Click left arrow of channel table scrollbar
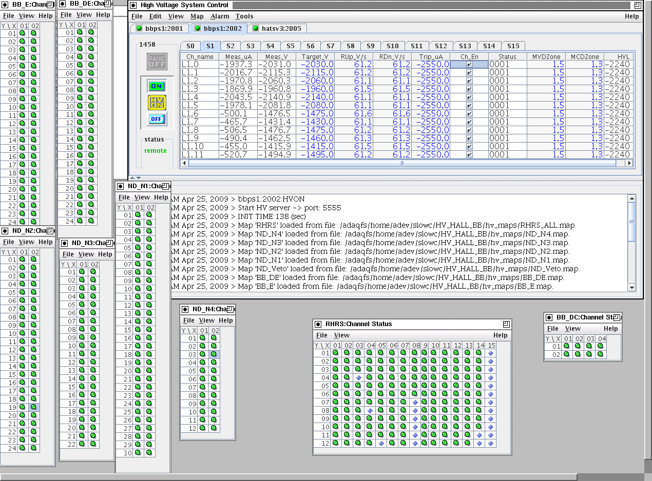652x481 pixels. [185, 164]
